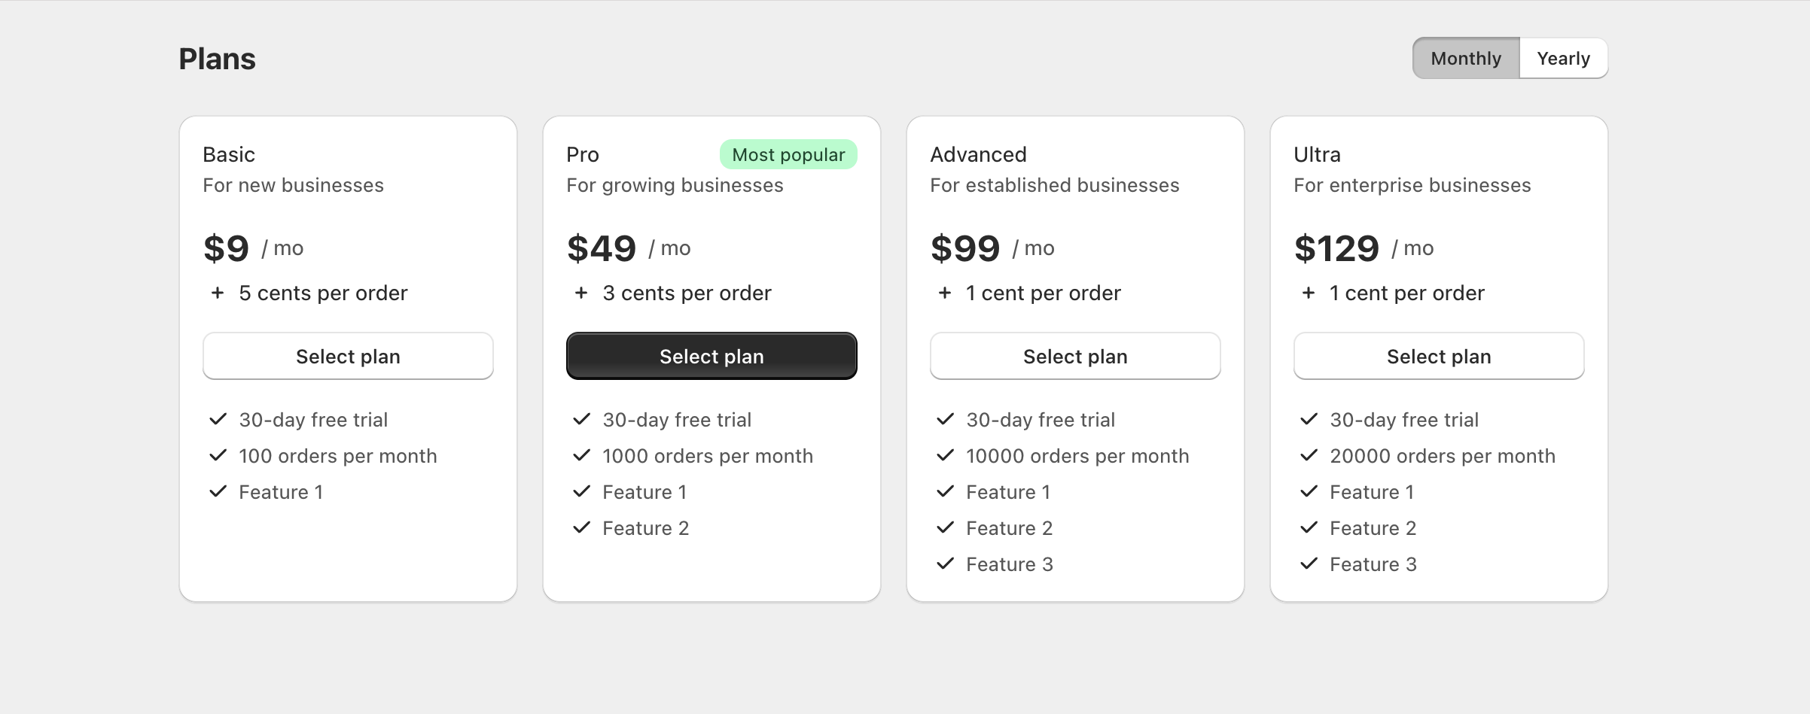Switch billing to Monthly
Viewport: 1810px width, 714px height.
click(1465, 57)
